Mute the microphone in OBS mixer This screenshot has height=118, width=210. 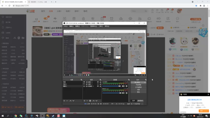[x=123, y=93]
